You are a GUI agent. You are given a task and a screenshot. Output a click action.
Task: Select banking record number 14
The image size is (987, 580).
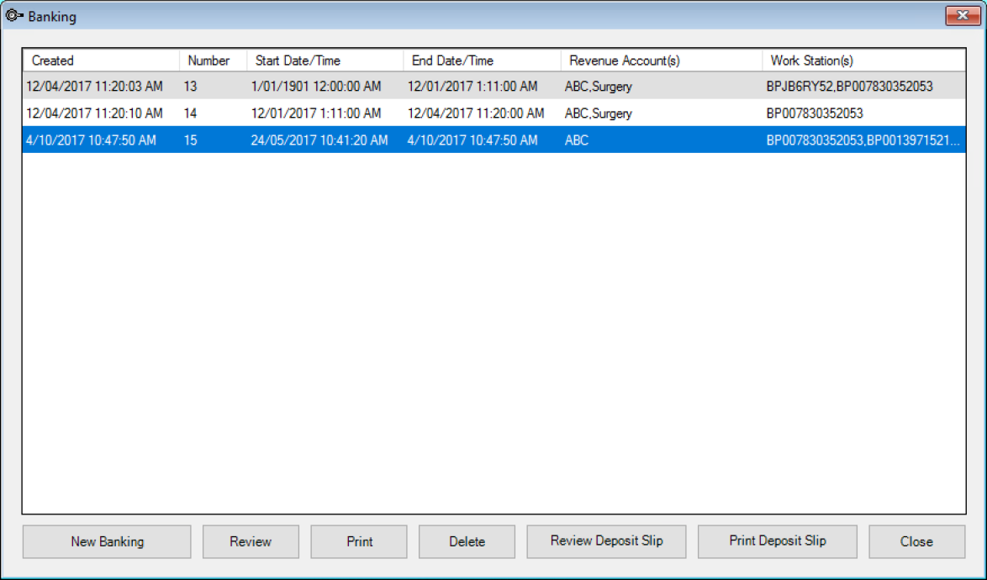click(190, 113)
